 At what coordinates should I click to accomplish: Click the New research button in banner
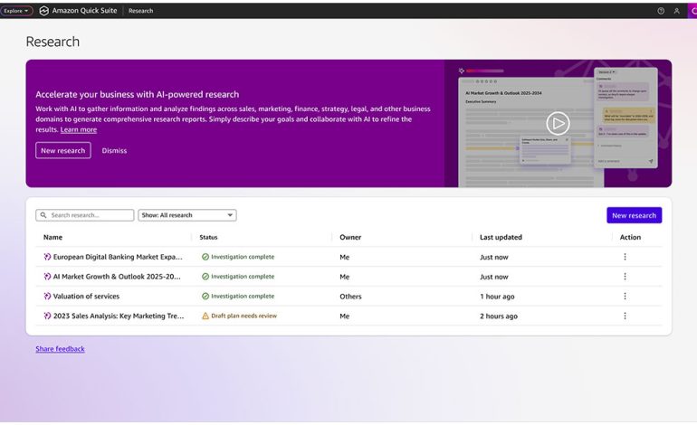click(63, 151)
